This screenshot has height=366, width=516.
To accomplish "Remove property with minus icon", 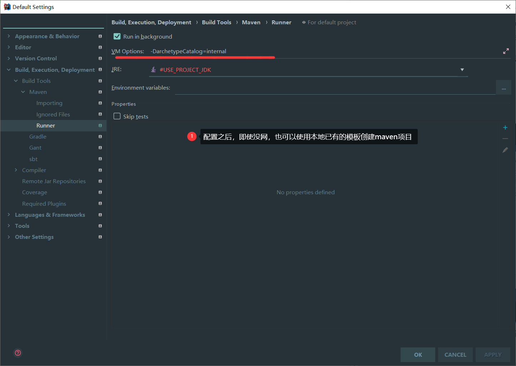I will pos(505,139).
